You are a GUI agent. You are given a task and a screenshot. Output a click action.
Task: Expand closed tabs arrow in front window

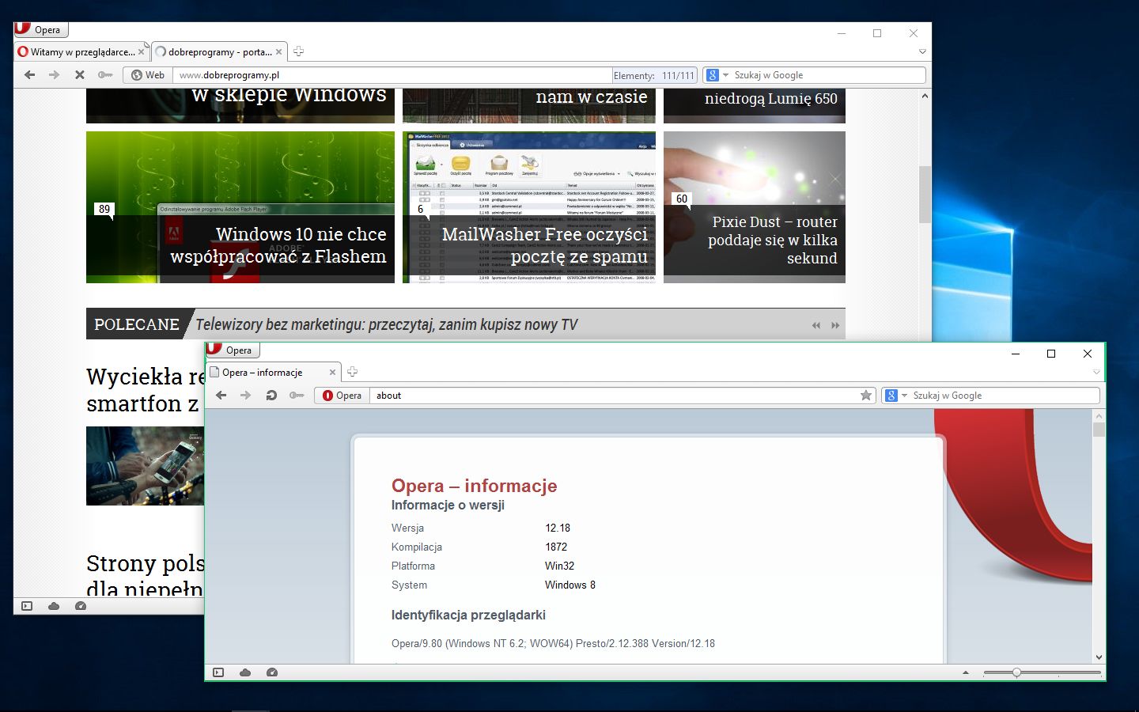[1096, 373]
